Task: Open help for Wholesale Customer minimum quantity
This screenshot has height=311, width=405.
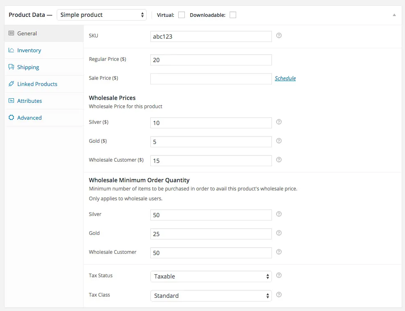Action: (x=279, y=252)
